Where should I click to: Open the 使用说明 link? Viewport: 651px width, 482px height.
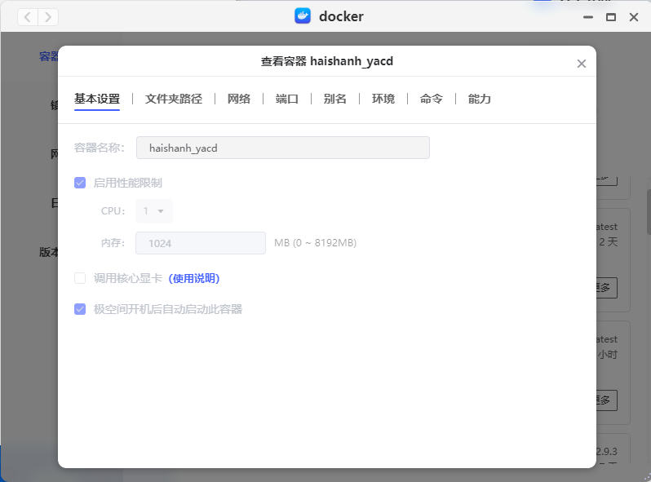pos(194,278)
